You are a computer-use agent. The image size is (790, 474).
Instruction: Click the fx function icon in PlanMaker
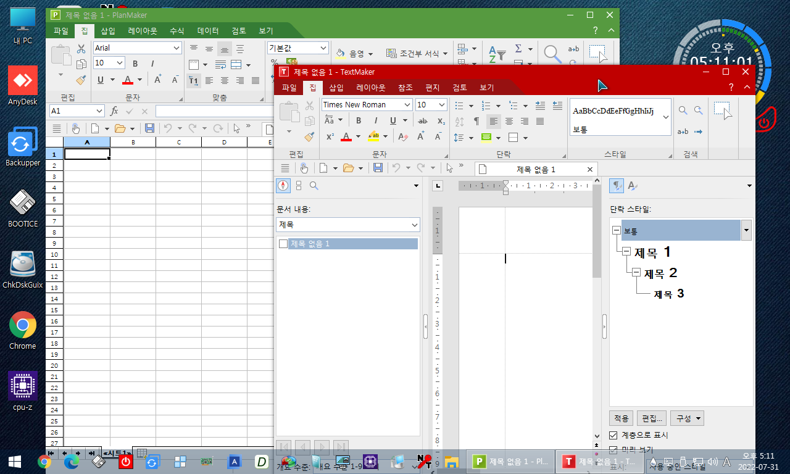pos(114,111)
